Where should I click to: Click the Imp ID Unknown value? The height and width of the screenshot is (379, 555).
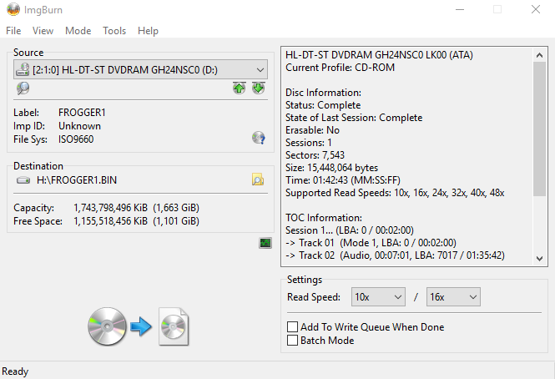[x=79, y=126]
